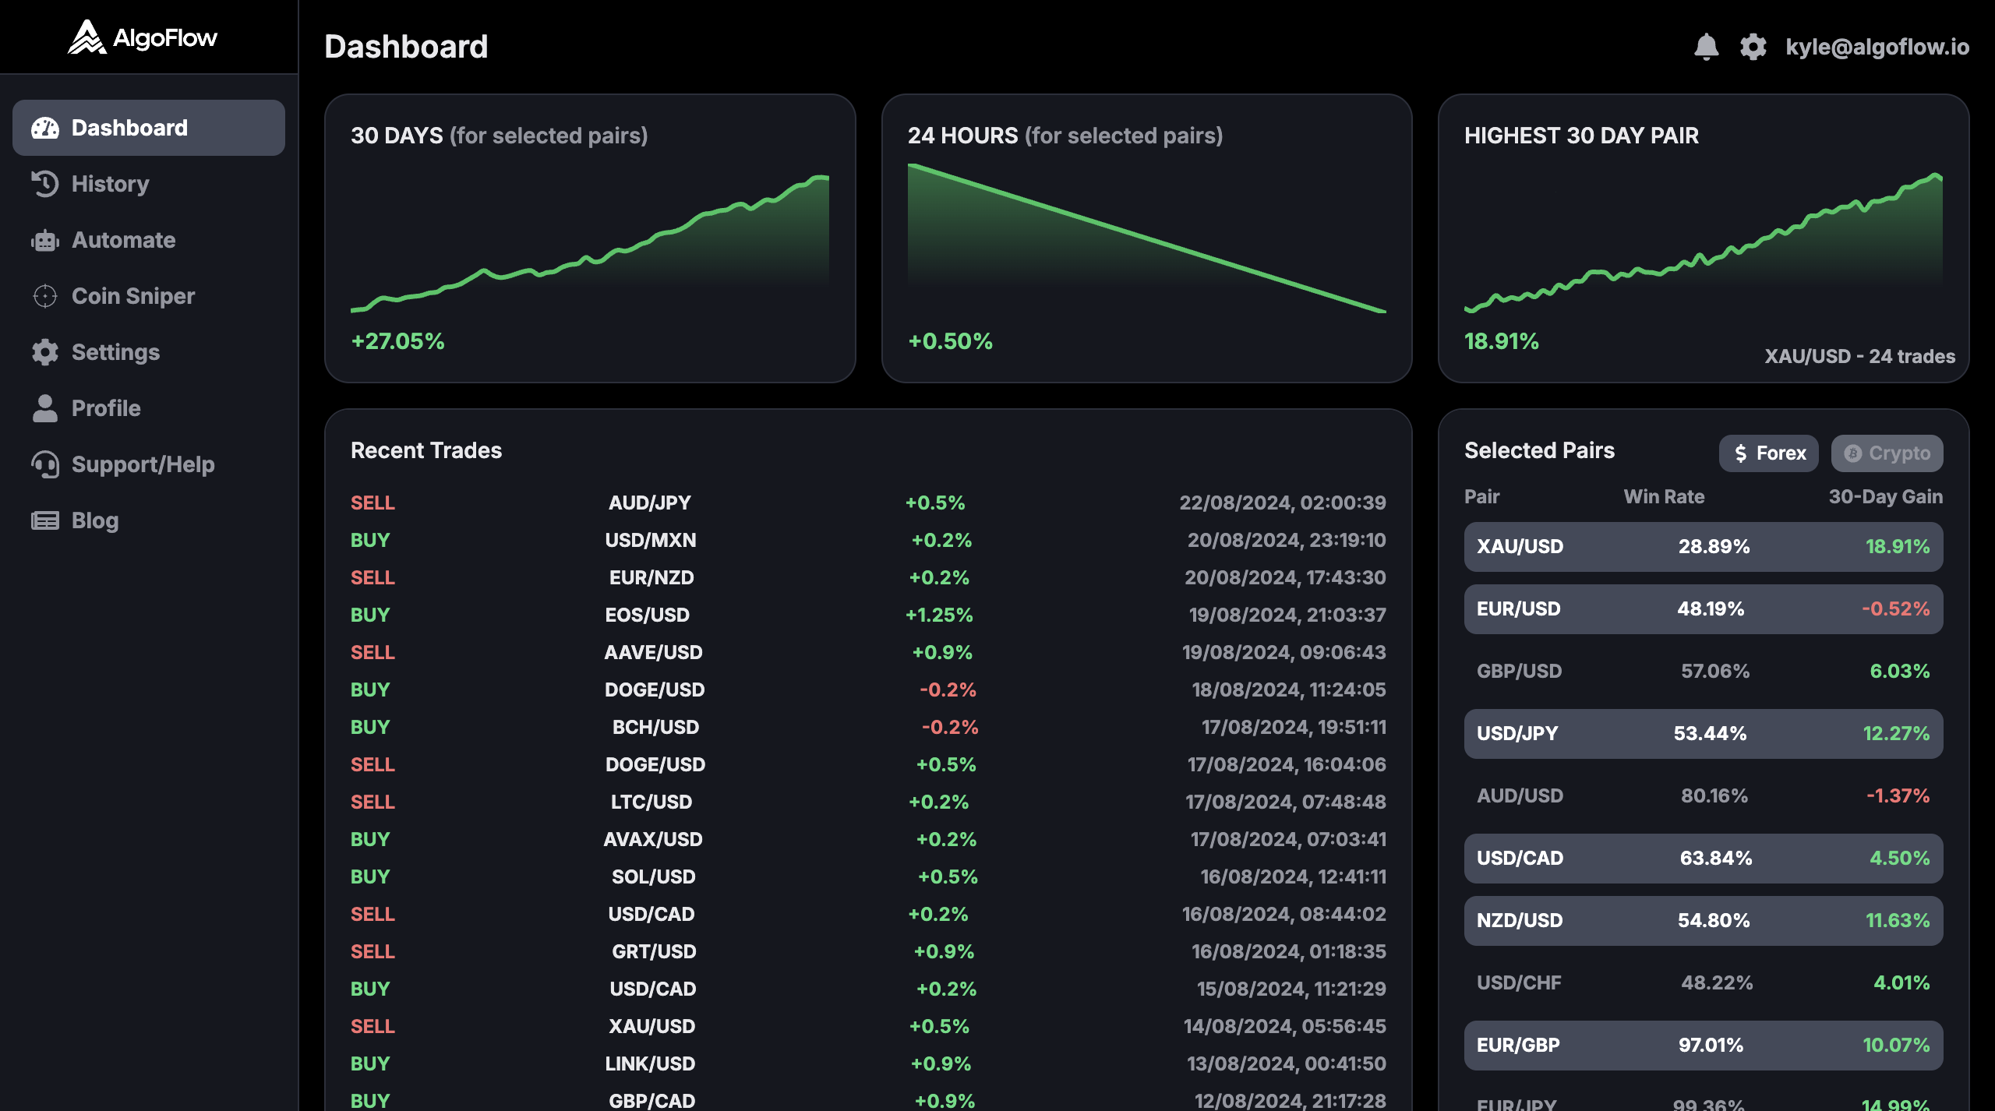Click the Win Rate column header

1664,497
